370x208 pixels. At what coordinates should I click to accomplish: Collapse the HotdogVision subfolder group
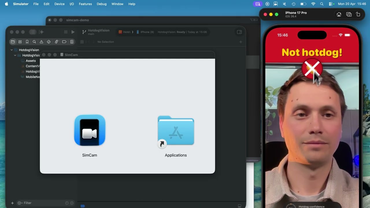15,55
